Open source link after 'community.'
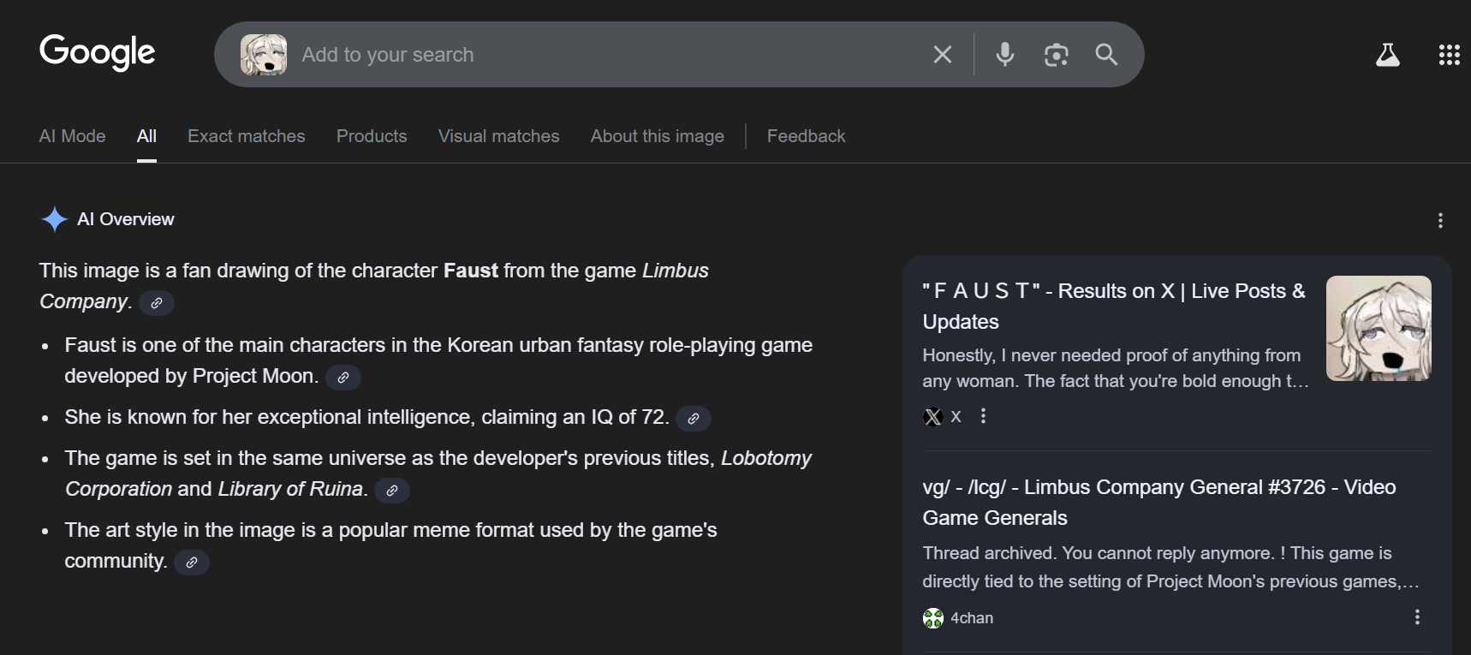Image resolution: width=1471 pixels, height=655 pixels. point(192,563)
